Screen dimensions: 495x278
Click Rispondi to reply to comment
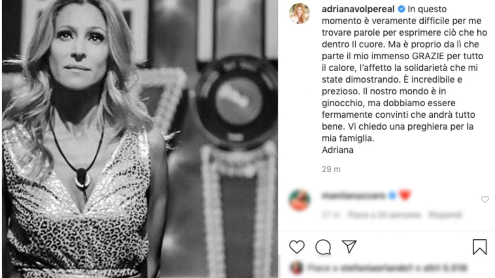445,215
